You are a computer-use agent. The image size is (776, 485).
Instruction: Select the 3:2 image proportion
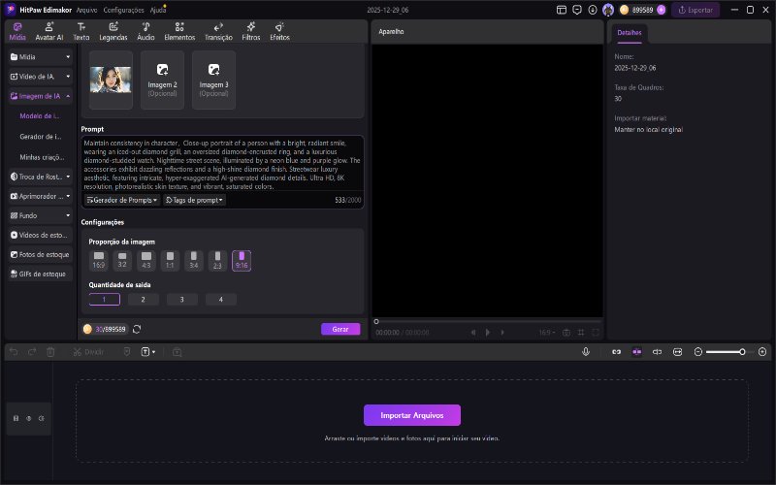122,260
